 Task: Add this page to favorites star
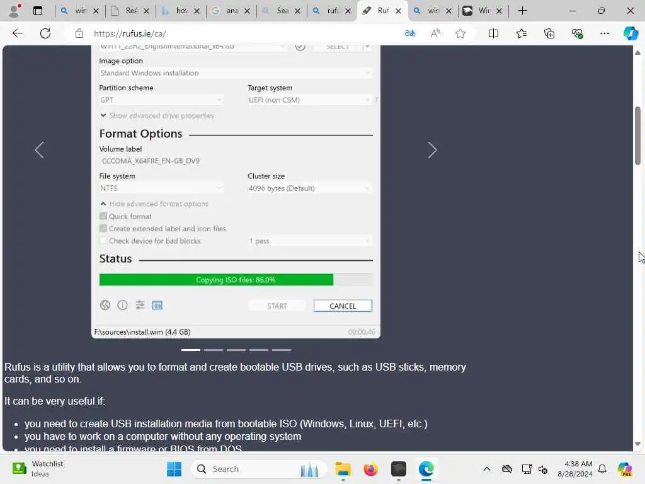tap(460, 33)
